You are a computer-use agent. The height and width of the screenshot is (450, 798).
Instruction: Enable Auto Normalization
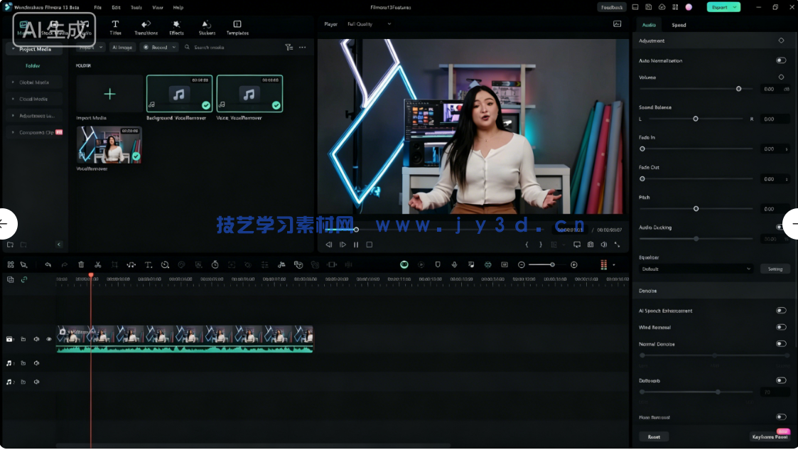point(781,60)
